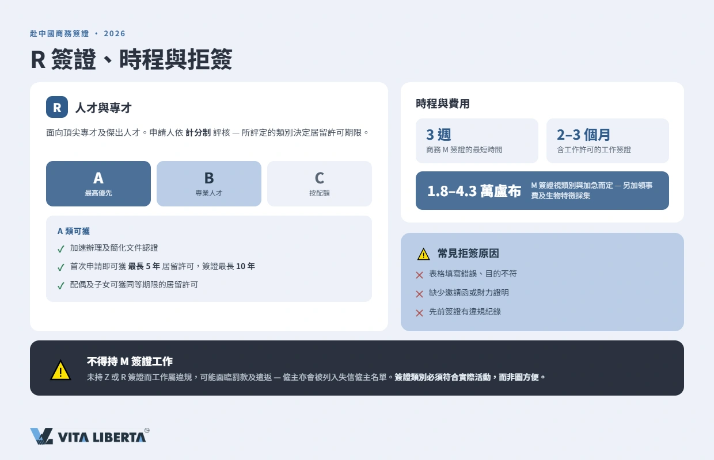The height and width of the screenshot is (460, 714).
Task: Click the bold text 簽證類別必須符合實際活動
Action: click(x=443, y=378)
